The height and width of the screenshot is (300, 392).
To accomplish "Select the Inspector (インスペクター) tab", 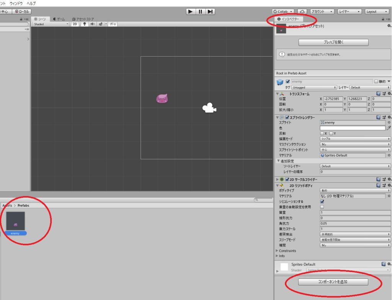I will [x=288, y=19].
